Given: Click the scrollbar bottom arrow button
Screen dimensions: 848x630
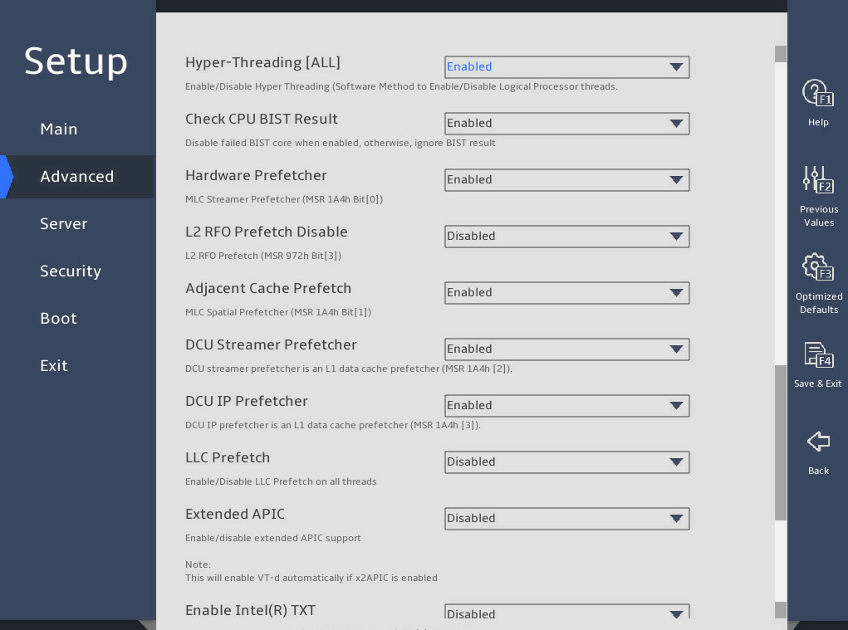Looking at the screenshot, I should [781, 610].
